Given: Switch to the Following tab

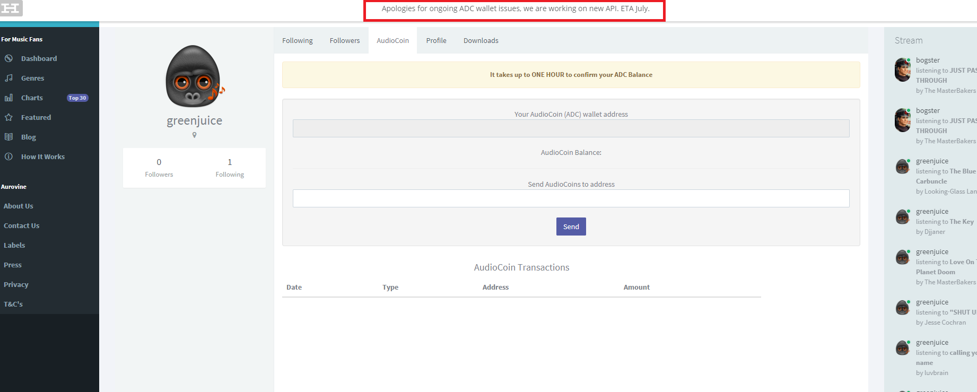Looking at the screenshot, I should click(298, 40).
